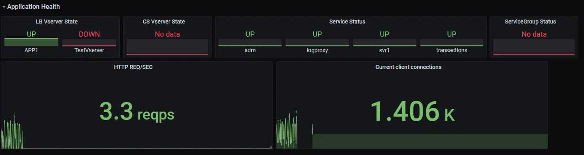Open the CS Vserver State panel title
This screenshot has height=155, width=584.
(164, 22)
